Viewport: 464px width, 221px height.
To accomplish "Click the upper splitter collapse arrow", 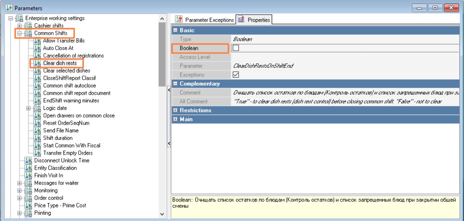I will [x=169, y=90].
